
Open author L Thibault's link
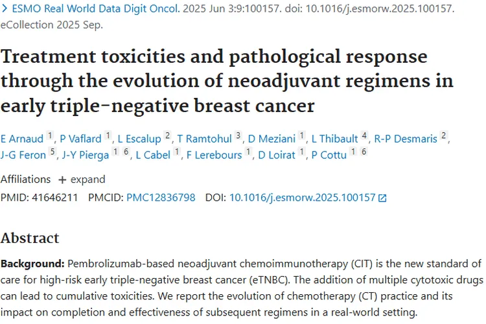click(x=335, y=138)
